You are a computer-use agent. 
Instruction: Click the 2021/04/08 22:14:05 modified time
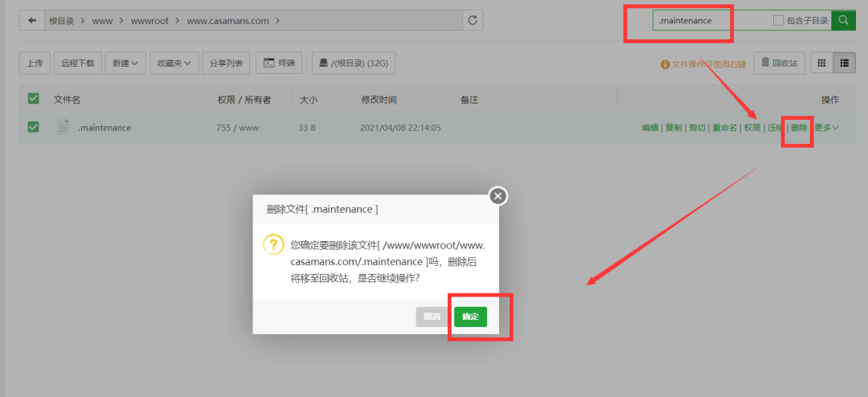400,127
